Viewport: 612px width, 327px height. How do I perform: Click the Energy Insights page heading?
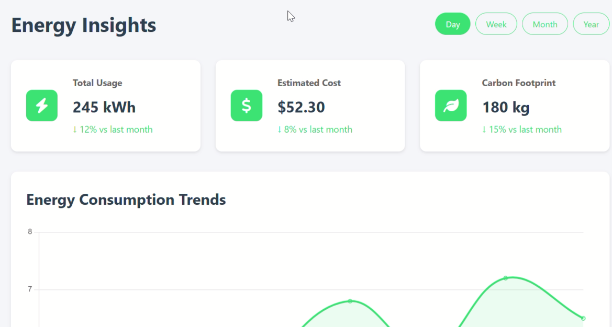(x=84, y=25)
